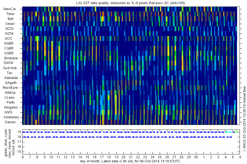This screenshot has width=247, height=164.
Task: Click the XmasI region label
Action: [10, 24]
